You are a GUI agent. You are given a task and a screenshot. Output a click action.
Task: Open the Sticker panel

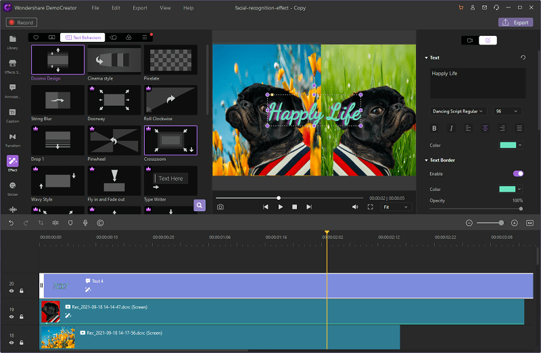point(12,188)
